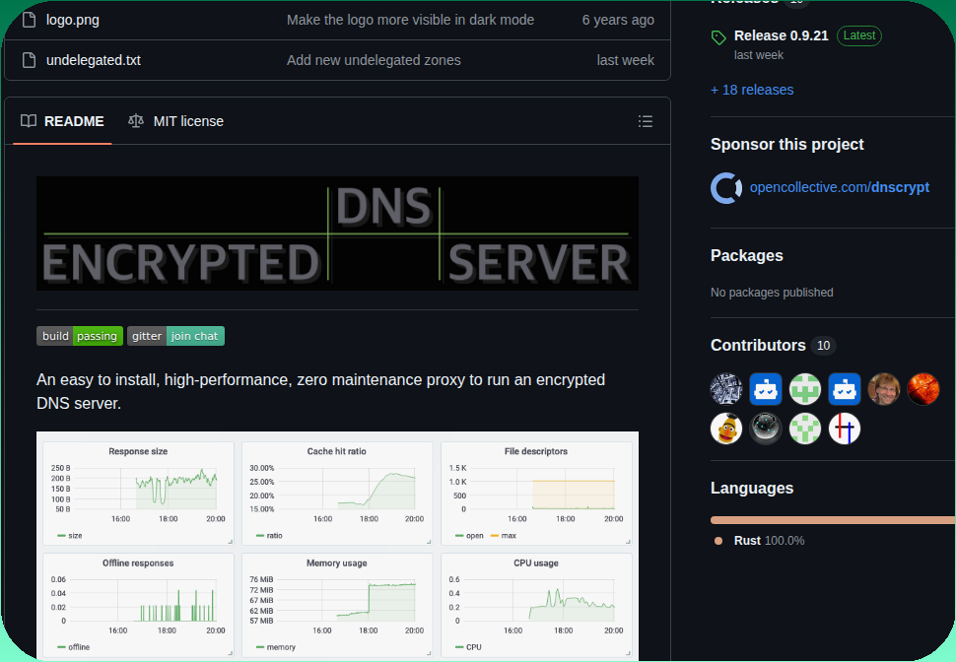
Task: Open the + 18 releases link
Action: tap(752, 90)
